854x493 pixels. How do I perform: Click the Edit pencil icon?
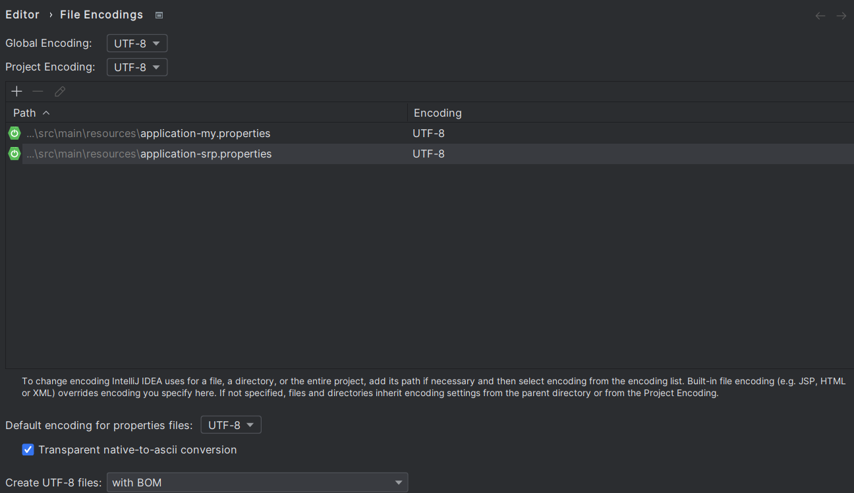(x=60, y=92)
